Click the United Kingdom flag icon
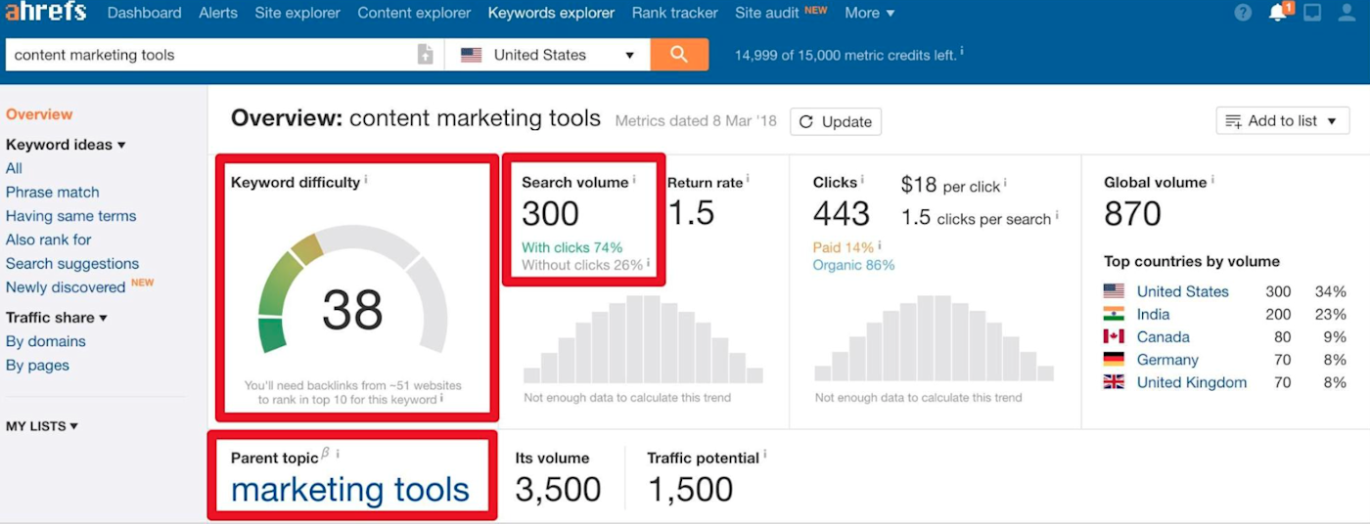The image size is (1370, 524). point(1114,382)
